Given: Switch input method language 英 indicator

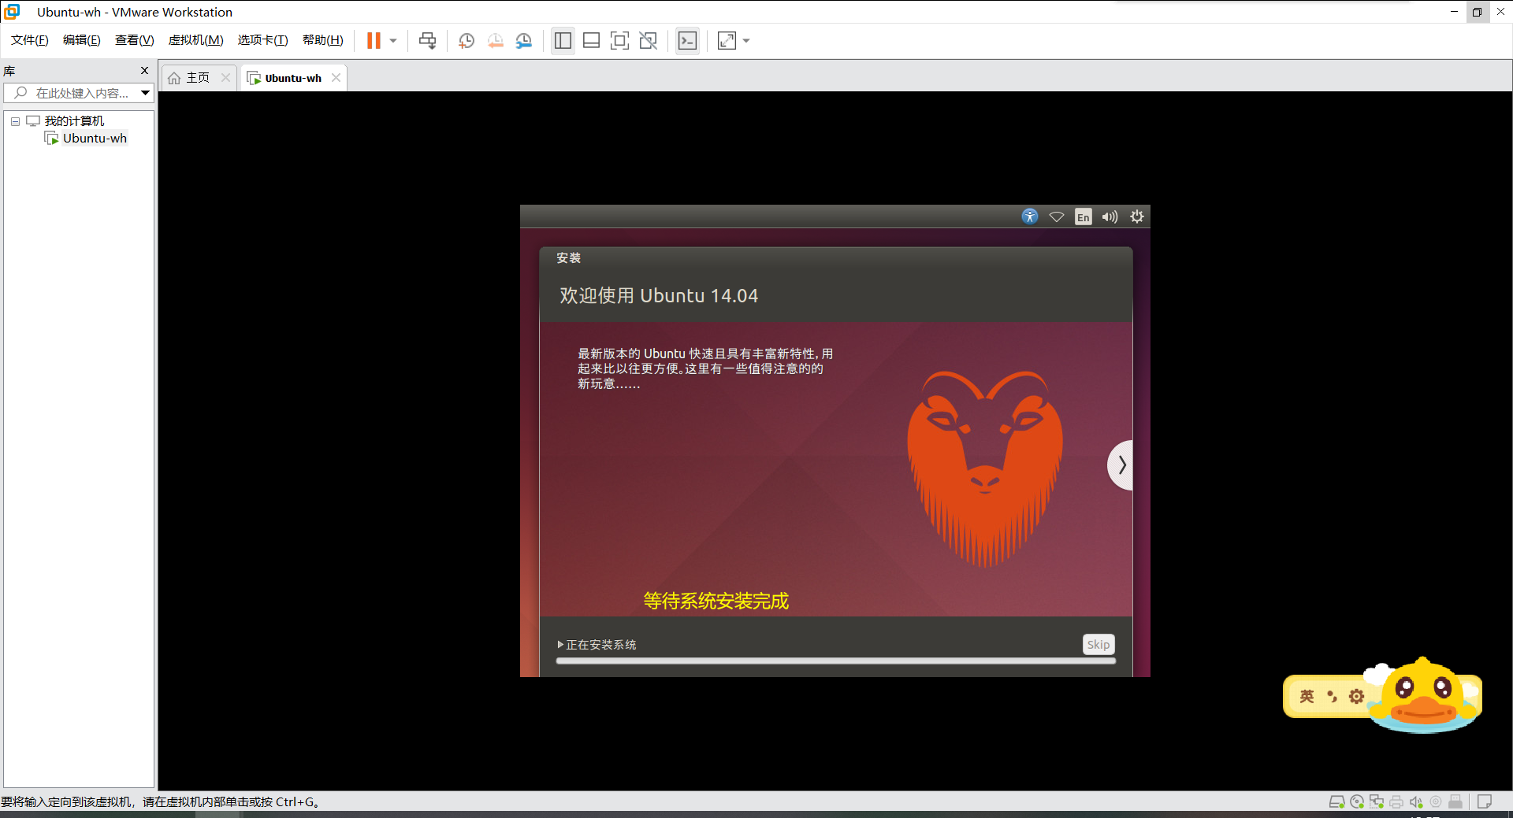Looking at the screenshot, I should (1307, 697).
